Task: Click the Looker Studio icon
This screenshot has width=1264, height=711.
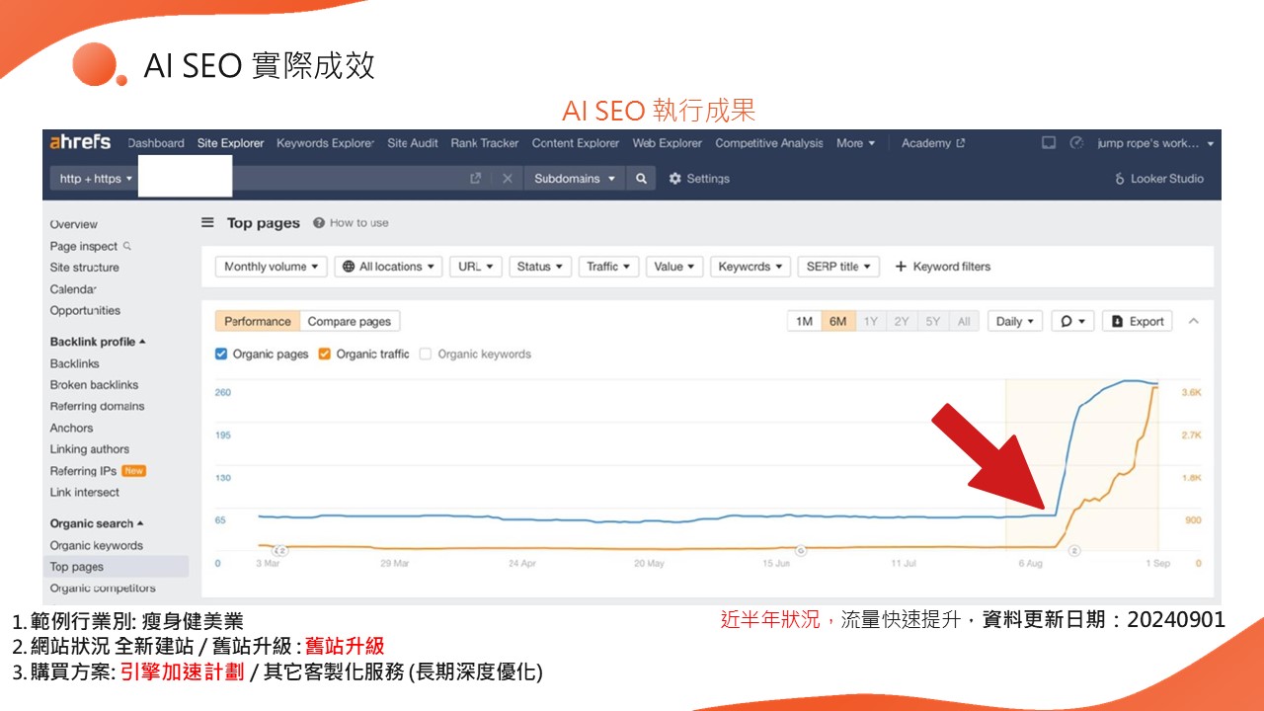Action: tap(1120, 179)
